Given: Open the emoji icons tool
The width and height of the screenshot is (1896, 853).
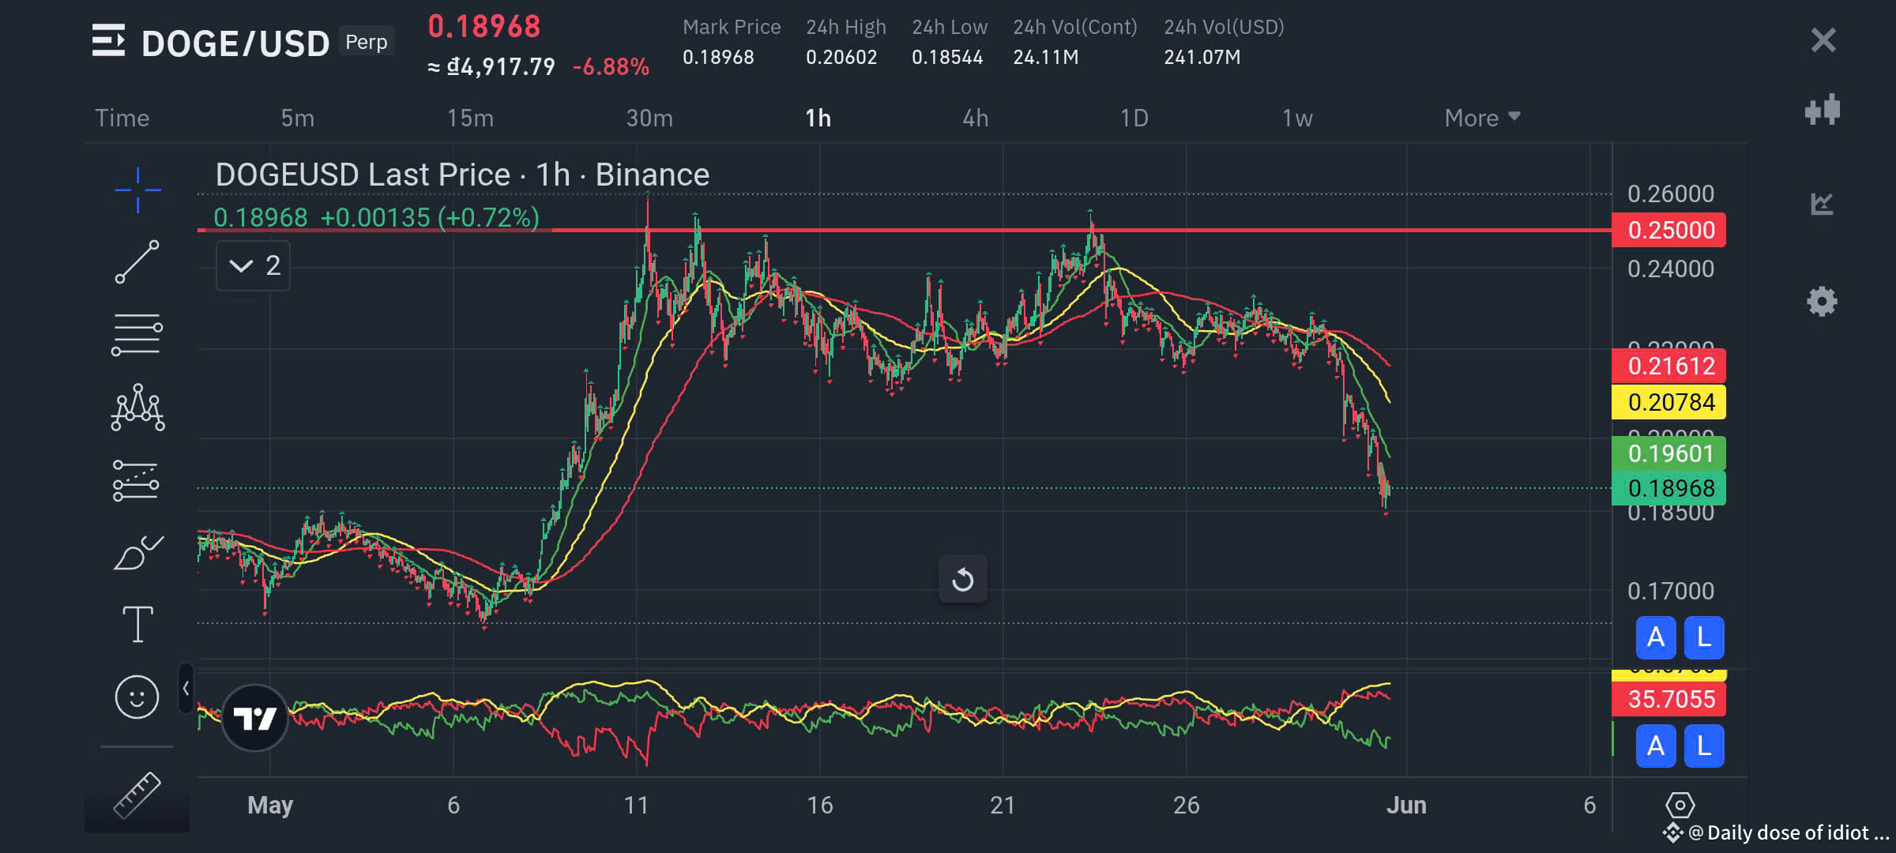Looking at the screenshot, I should pyautogui.click(x=137, y=697).
